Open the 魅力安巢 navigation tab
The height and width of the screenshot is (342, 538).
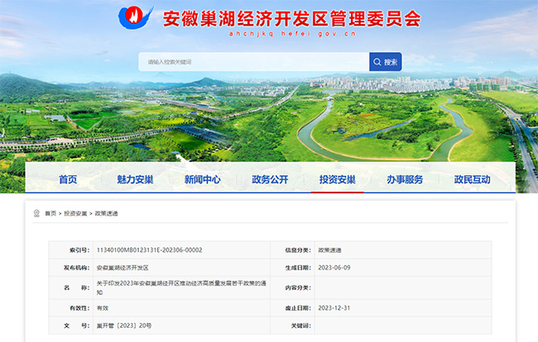135,179
